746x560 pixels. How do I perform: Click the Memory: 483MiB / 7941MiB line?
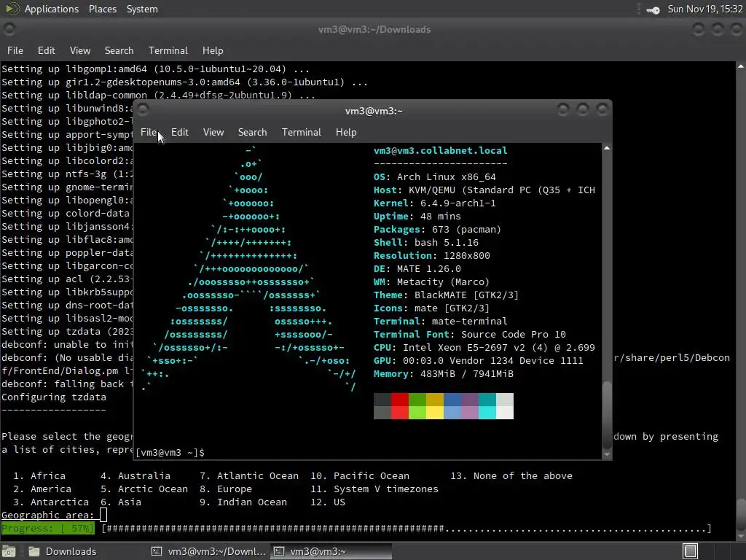coord(444,374)
